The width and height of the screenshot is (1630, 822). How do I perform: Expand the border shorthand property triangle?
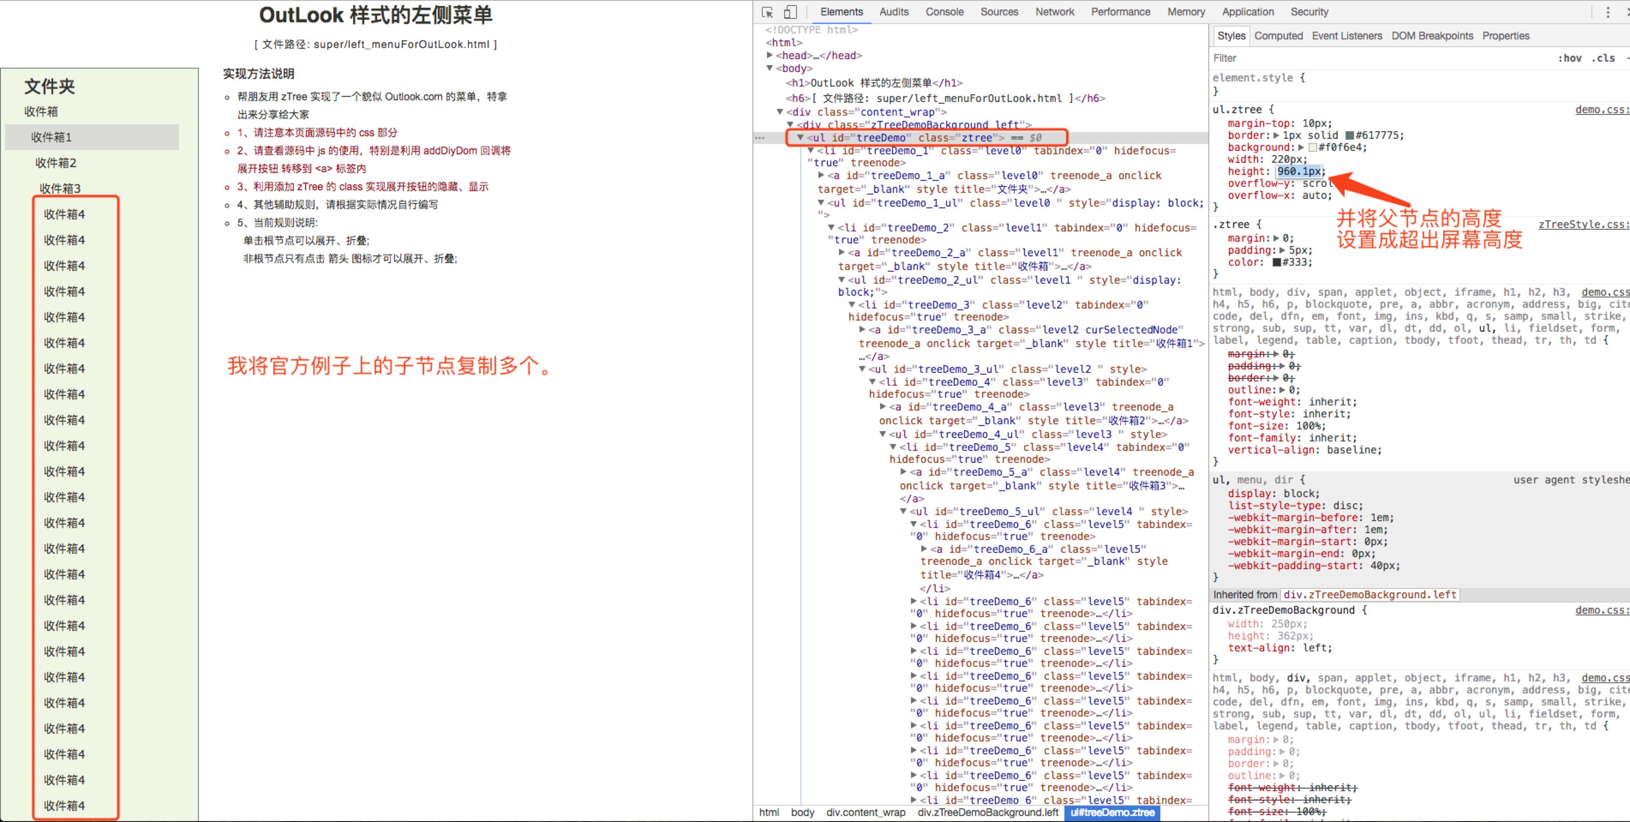(x=1276, y=135)
